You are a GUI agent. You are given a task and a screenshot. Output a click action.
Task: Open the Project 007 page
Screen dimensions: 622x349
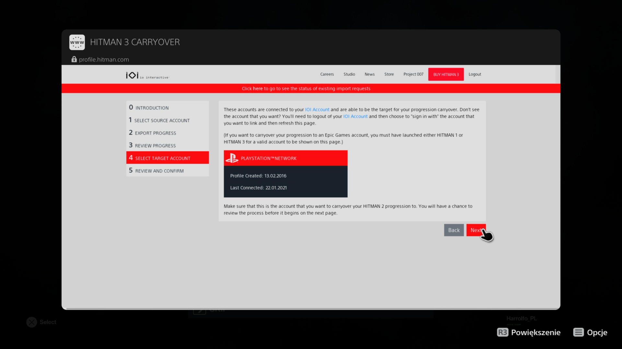pos(413,74)
